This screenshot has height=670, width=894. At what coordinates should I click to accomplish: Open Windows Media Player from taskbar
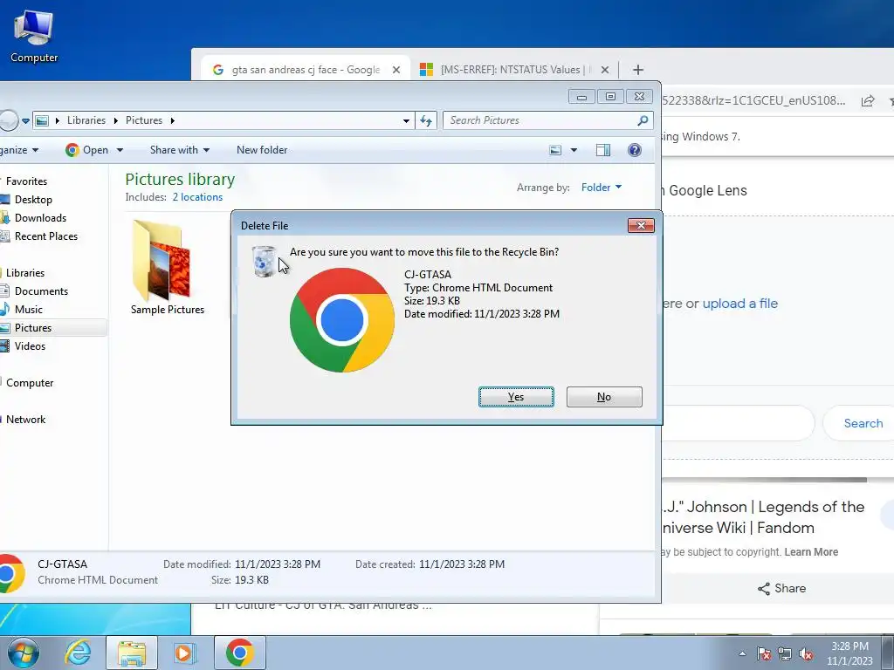pyautogui.click(x=184, y=653)
